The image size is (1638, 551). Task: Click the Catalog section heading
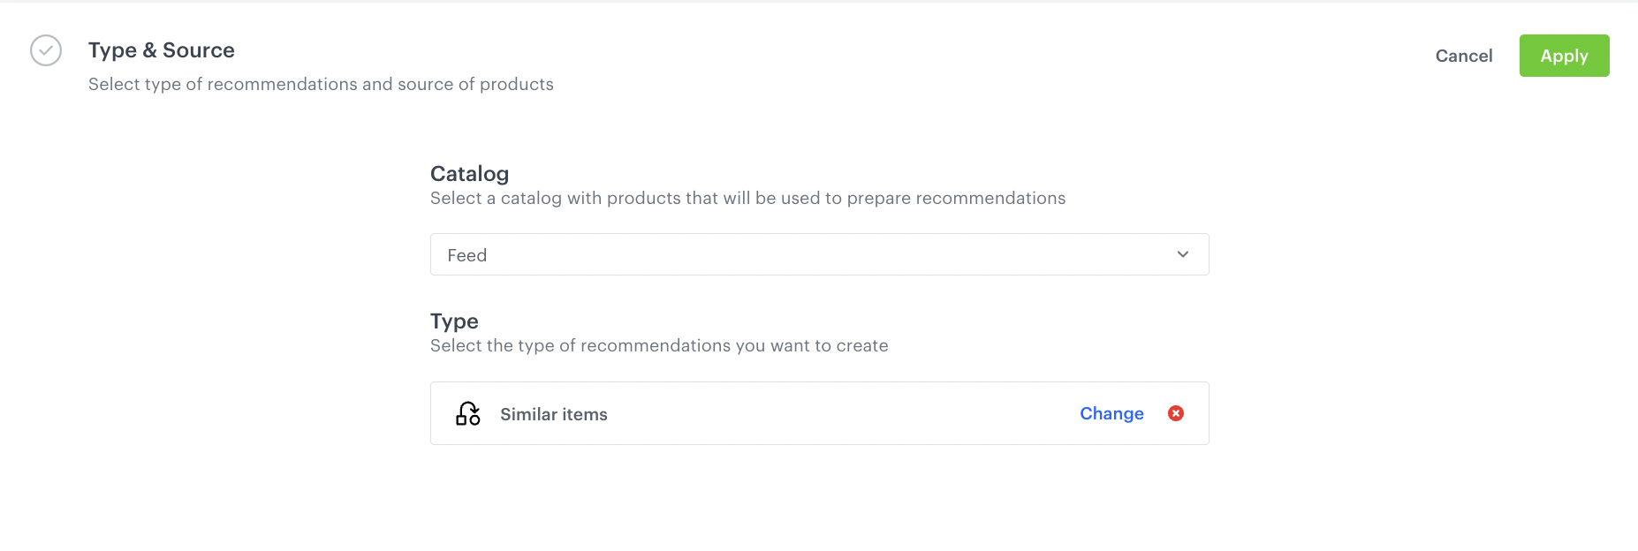point(469,174)
